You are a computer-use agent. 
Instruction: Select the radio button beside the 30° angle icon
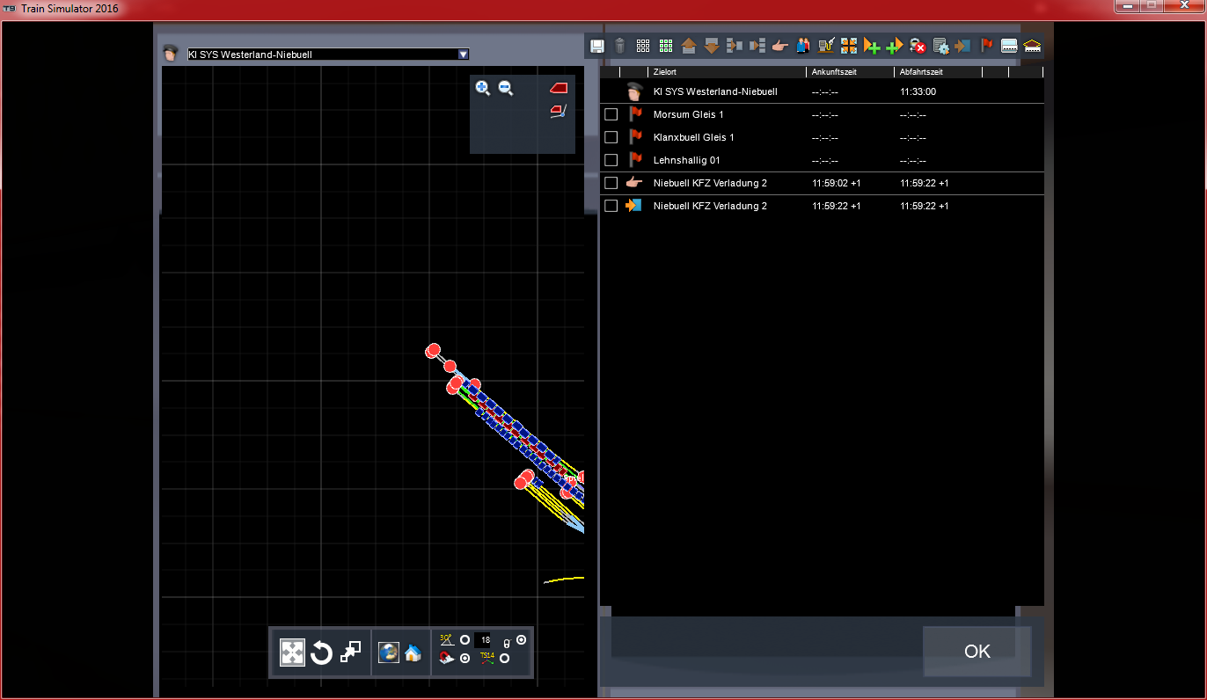(x=465, y=640)
